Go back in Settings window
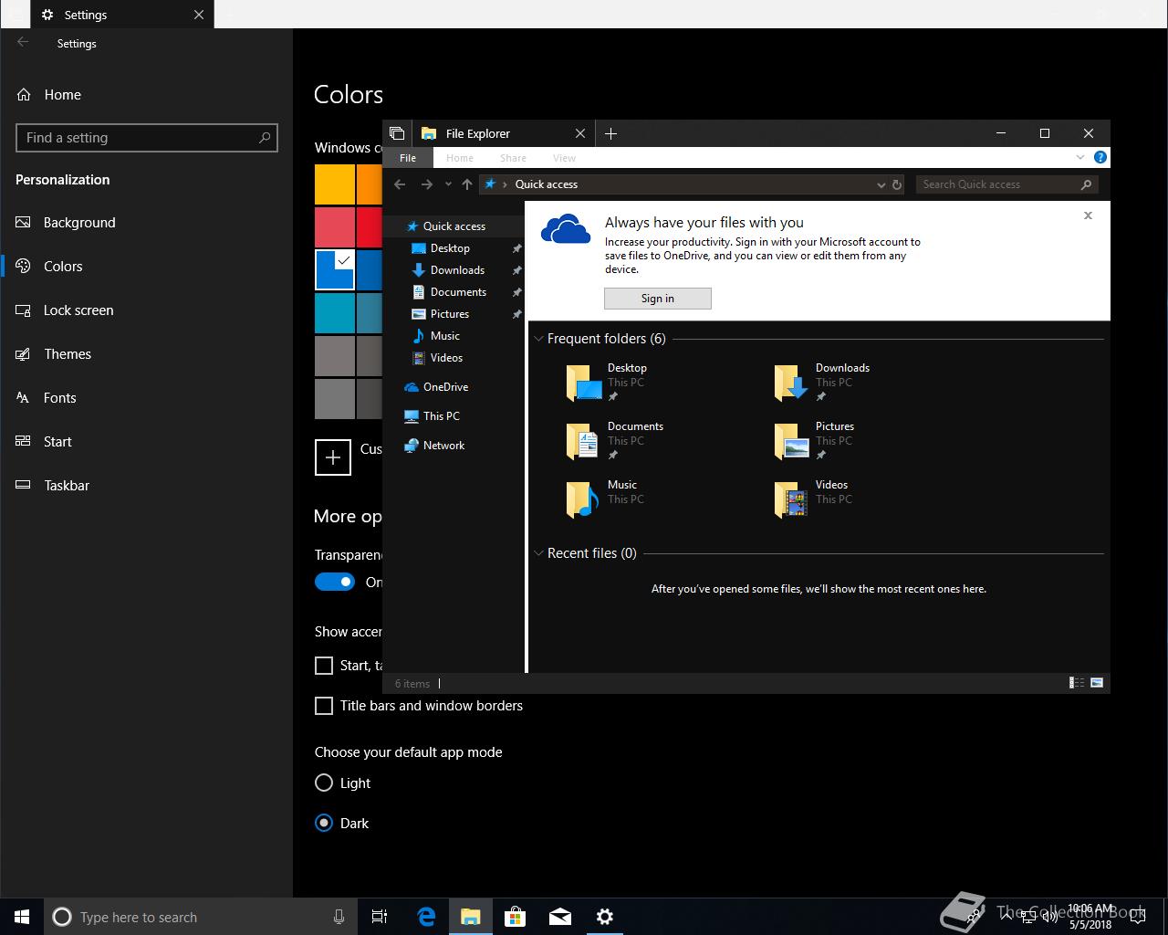 coord(23,42)
